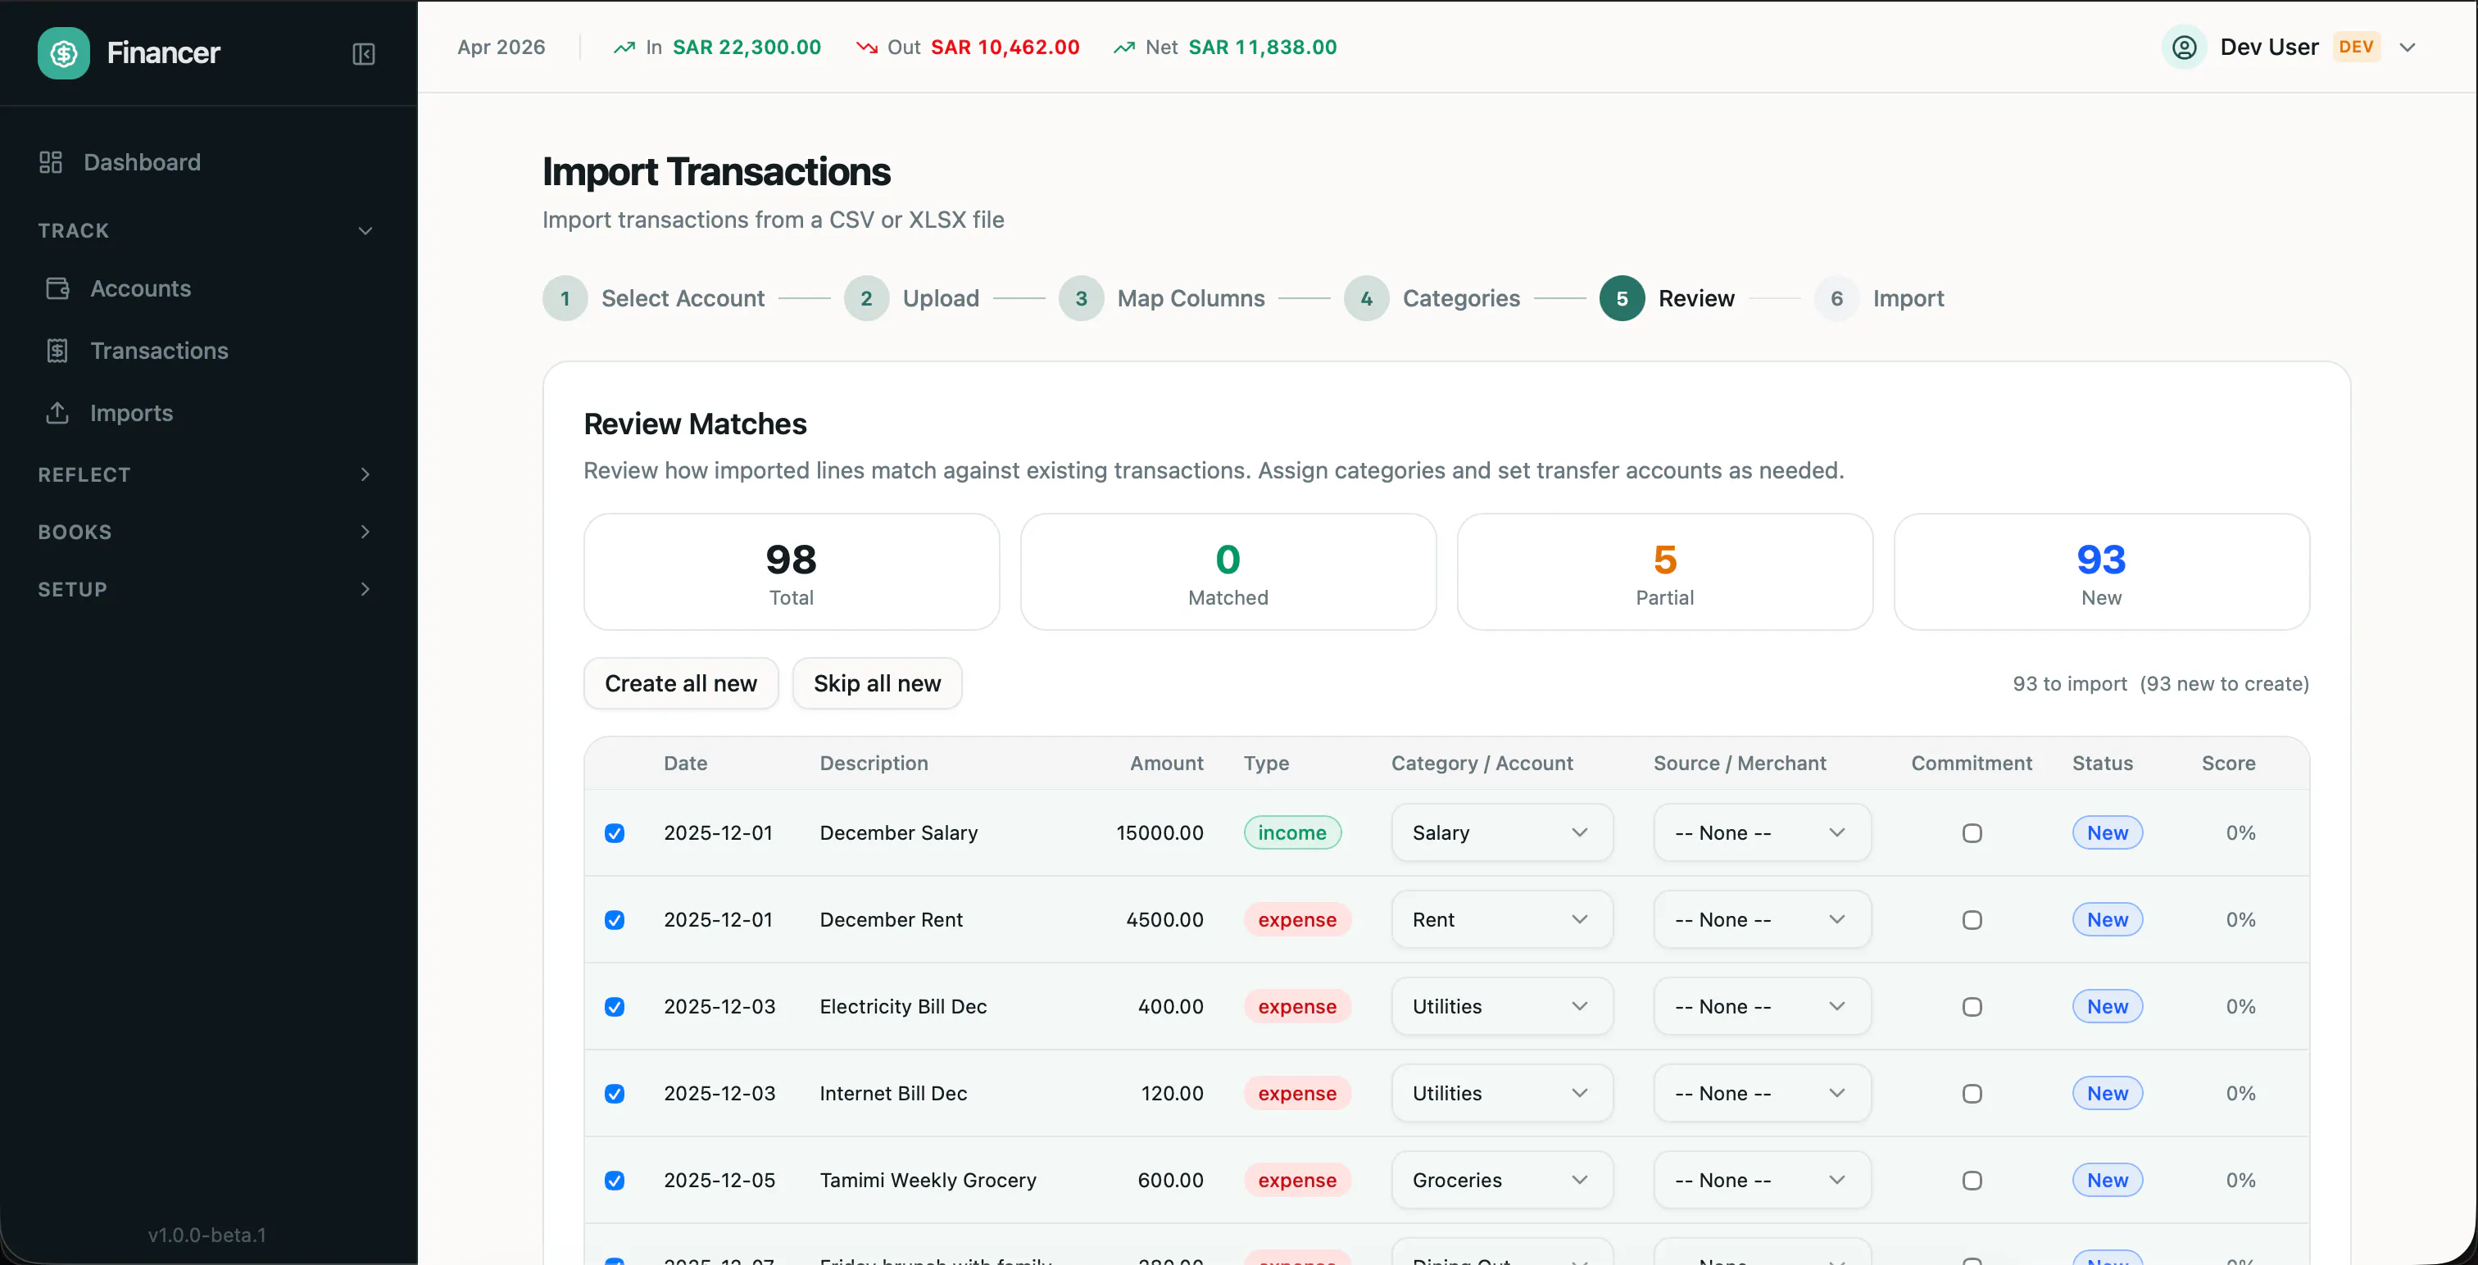Click the v1.0.0-beta.1 version label
2478x1265 pixels.
coord(206,1234)
